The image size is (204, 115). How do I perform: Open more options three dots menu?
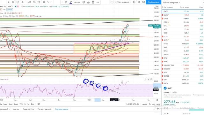pos(98,2)
